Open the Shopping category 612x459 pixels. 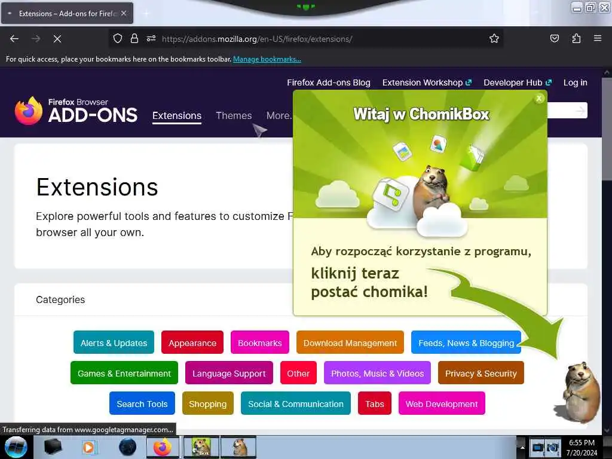207,403
